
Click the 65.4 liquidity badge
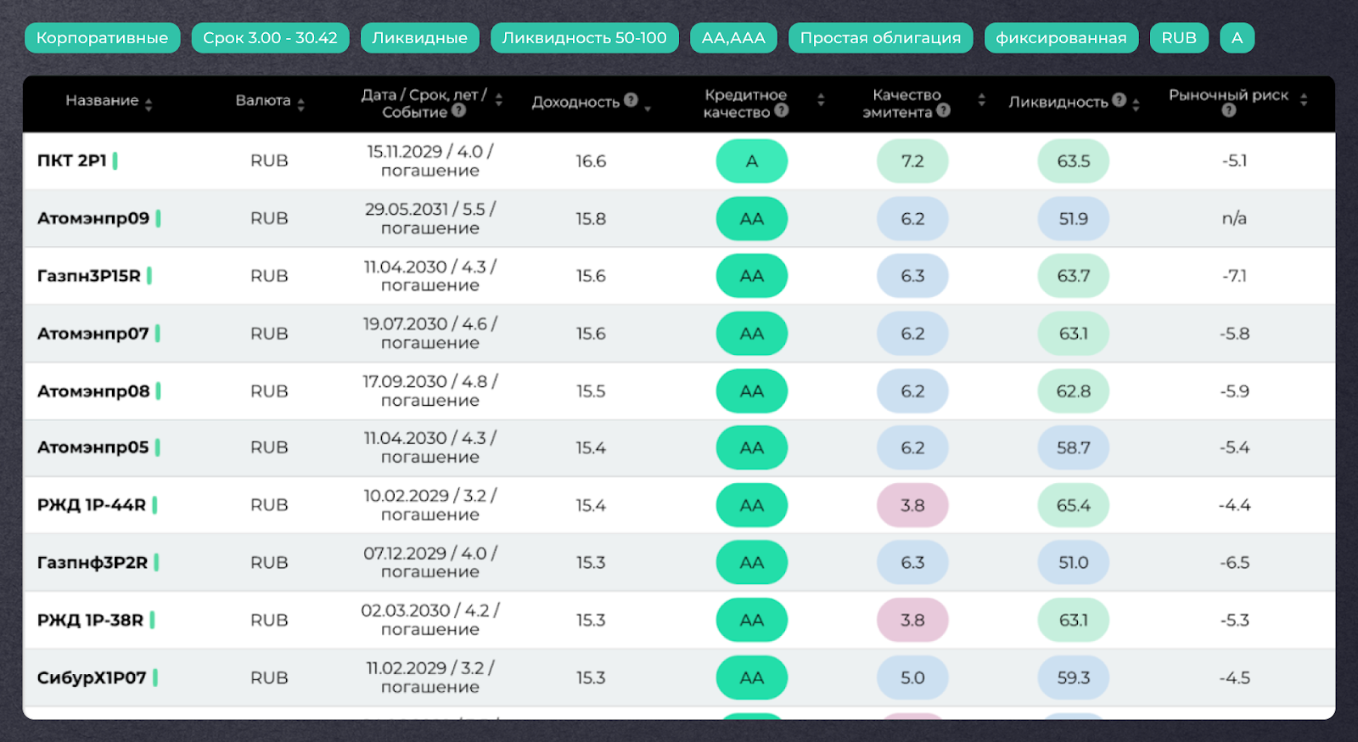click(x=1074, y=505)
